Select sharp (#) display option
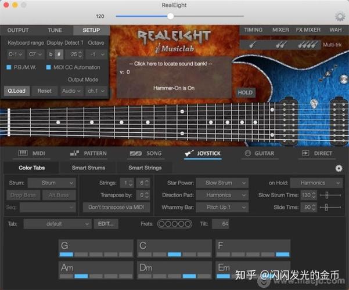This screenshot has width=349, height=290. coord(59,55)
